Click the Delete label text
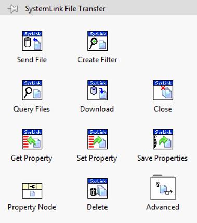This screenshot has width=197, height=223. (97, 207)
